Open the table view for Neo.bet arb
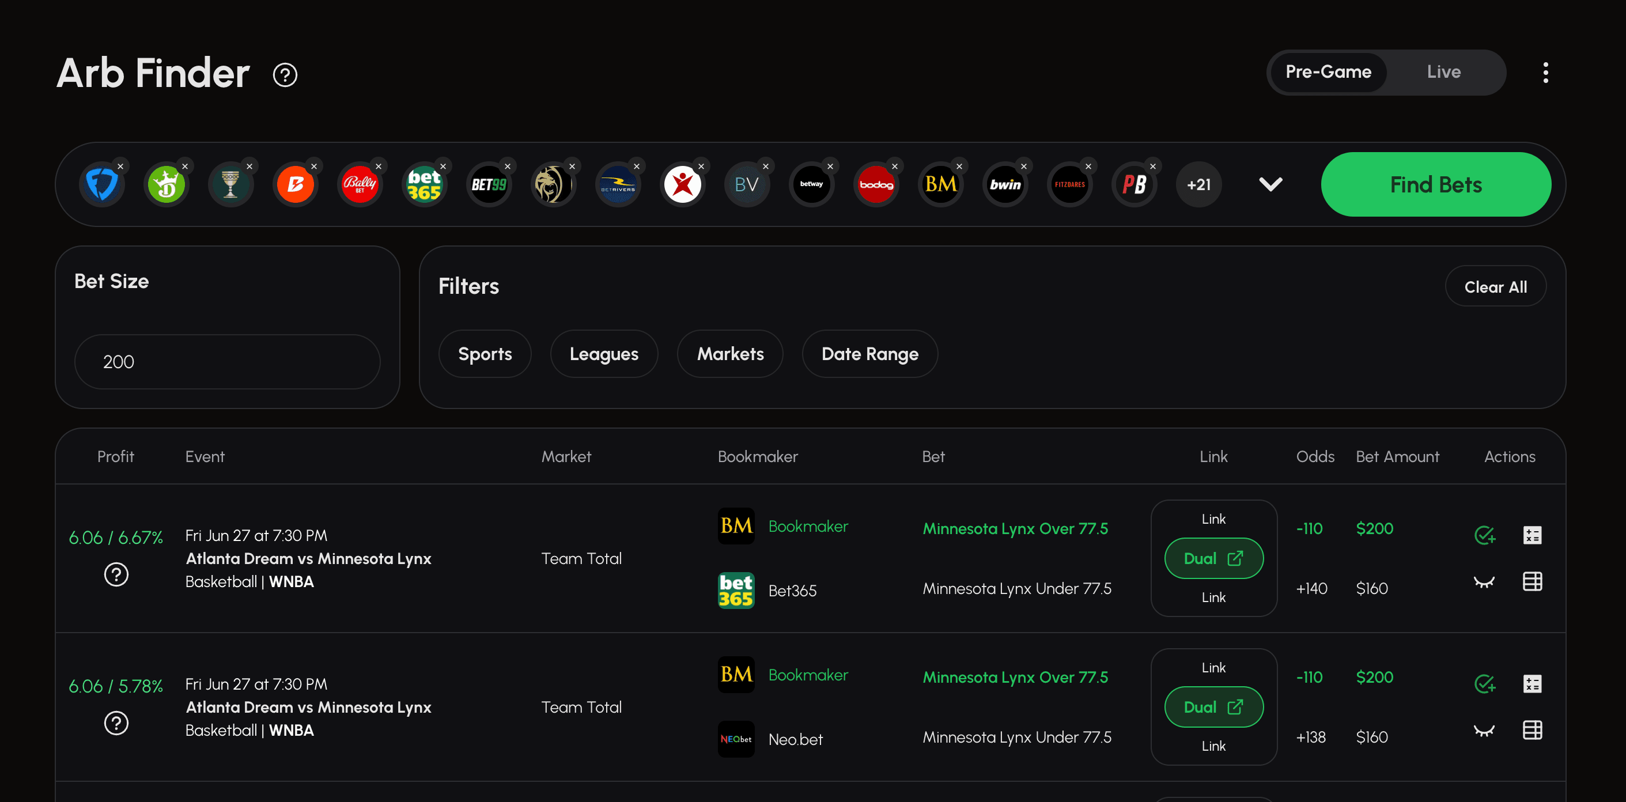The height and width of the screenshot is (802, 1626). click(x=1533, y=730)
